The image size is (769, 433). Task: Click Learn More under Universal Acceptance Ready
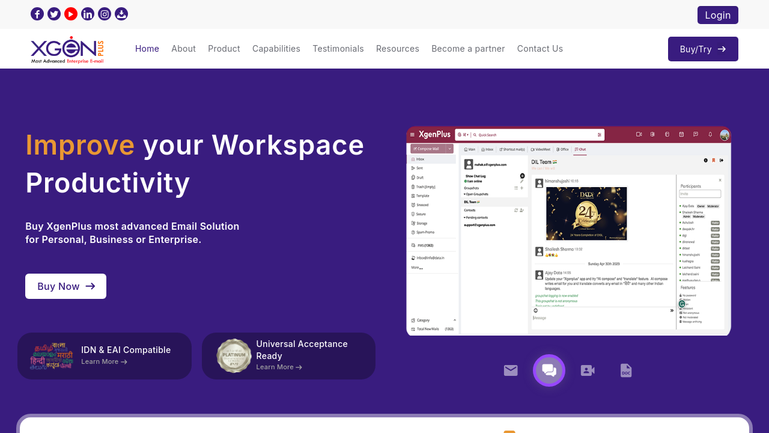click(279, 367)
